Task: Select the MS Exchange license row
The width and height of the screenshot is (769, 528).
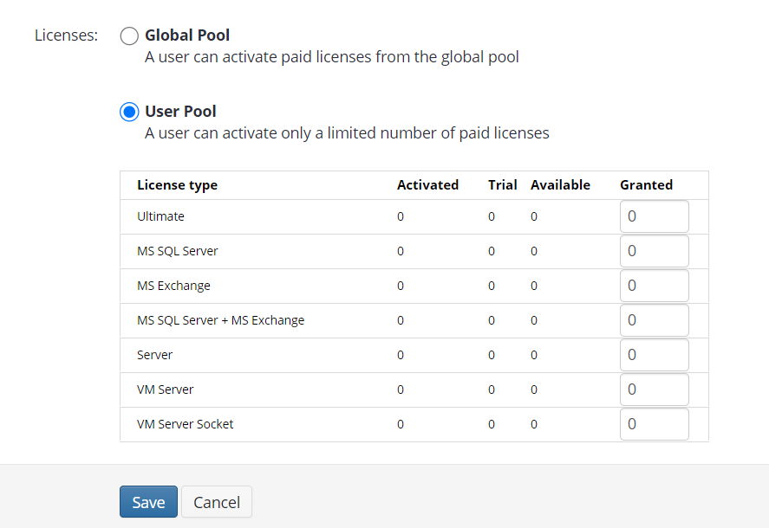Action: 173,285
